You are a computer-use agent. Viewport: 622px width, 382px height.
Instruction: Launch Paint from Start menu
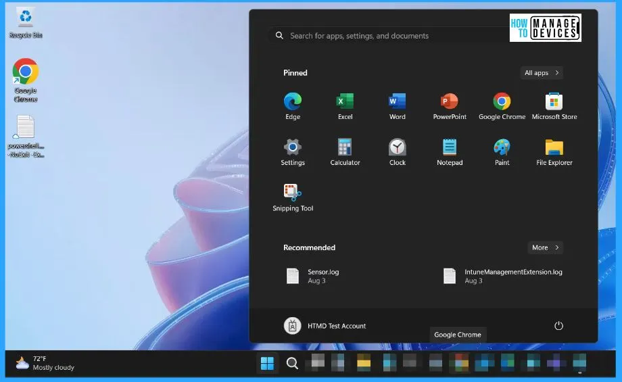point(502,152)
